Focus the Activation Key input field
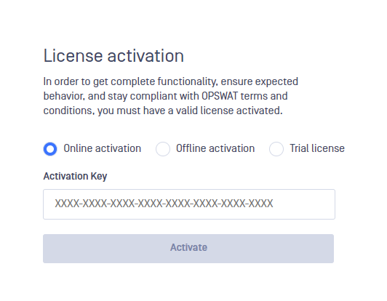The height and width of the screenshot is (301, 387). click(x=189, y=204)
